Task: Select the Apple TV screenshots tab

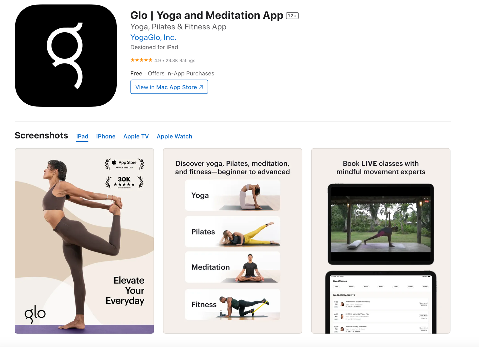Action: coord(136,136)
